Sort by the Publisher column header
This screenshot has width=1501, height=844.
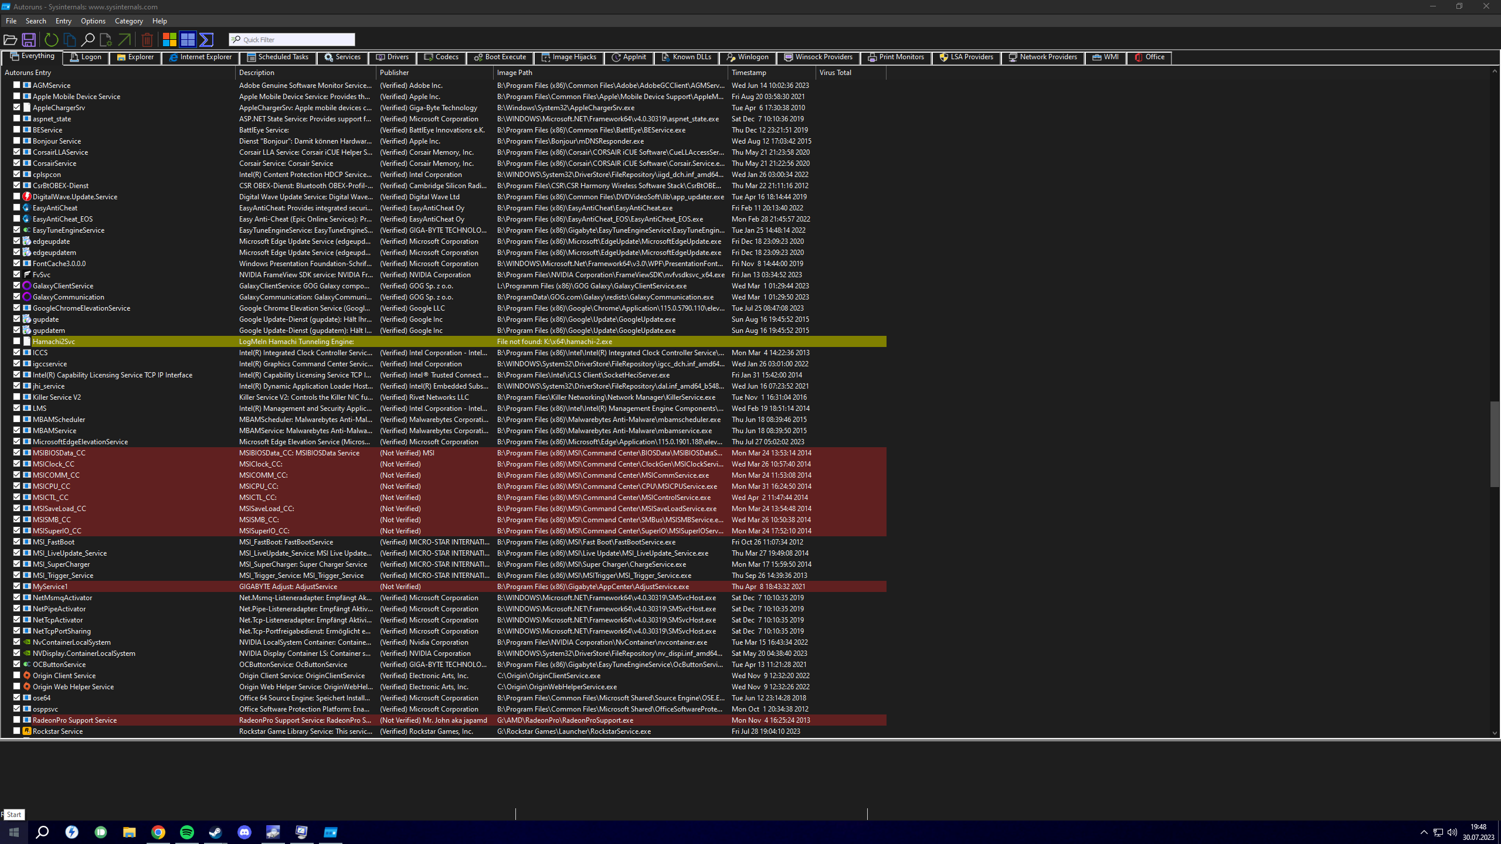point(394,73)
